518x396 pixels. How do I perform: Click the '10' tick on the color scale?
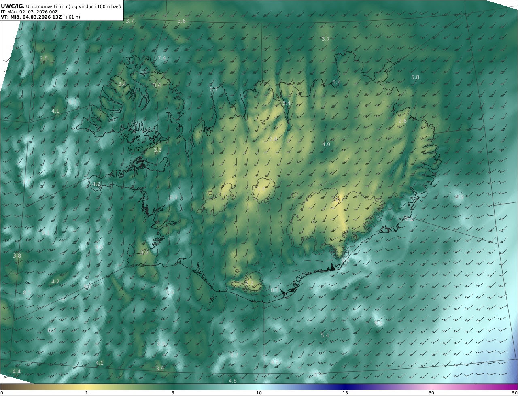259,393
